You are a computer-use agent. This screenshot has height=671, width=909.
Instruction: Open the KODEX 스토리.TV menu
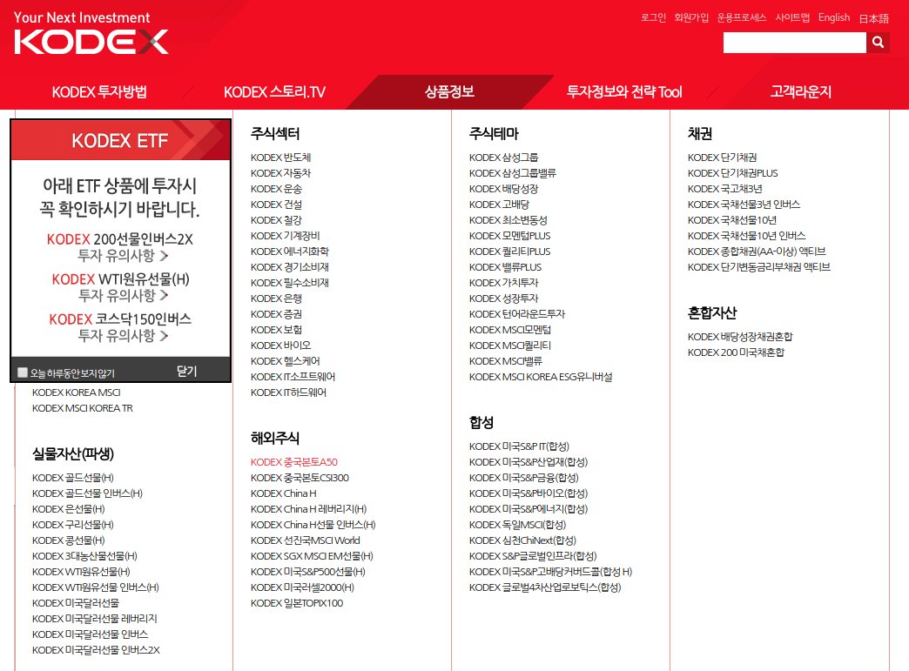(x=274, y=91)
